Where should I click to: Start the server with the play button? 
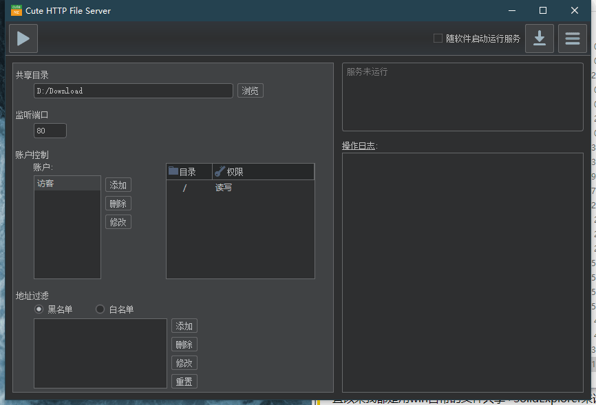click(23, 39)
